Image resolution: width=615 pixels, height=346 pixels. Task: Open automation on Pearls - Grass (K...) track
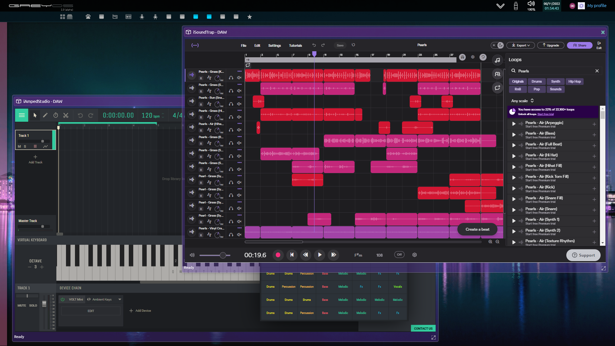(209, 78)
